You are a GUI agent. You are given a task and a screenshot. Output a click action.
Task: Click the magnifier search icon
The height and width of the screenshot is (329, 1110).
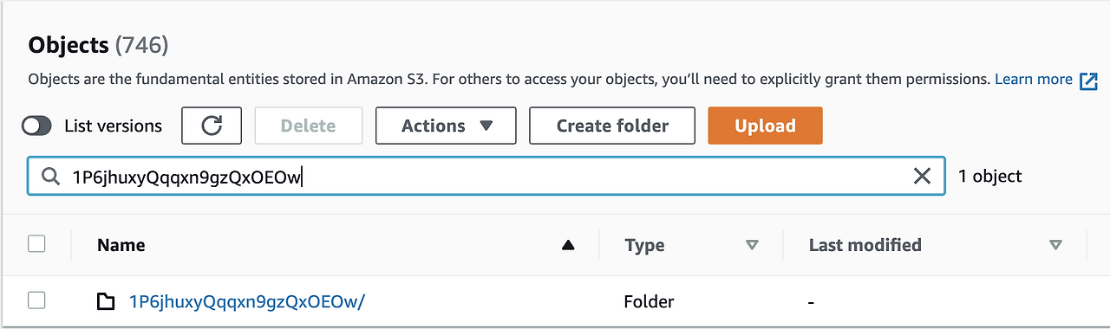pyautogui.click(x=49, y=177)
